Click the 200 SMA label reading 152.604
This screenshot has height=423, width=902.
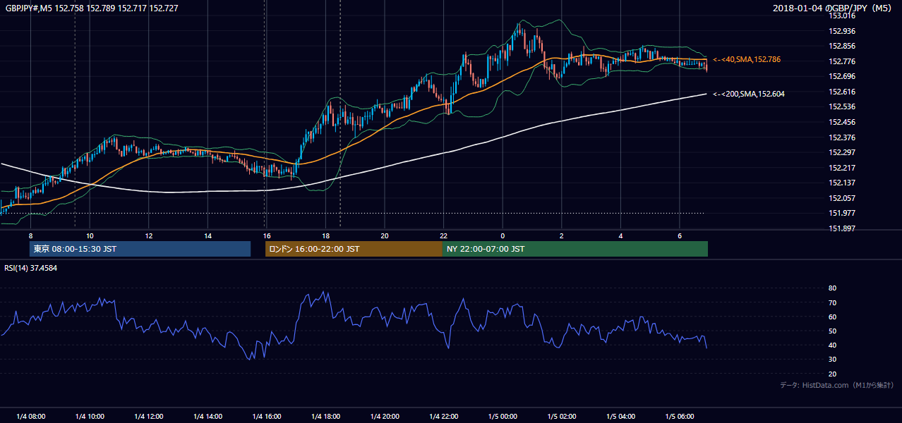coord(749,94)
